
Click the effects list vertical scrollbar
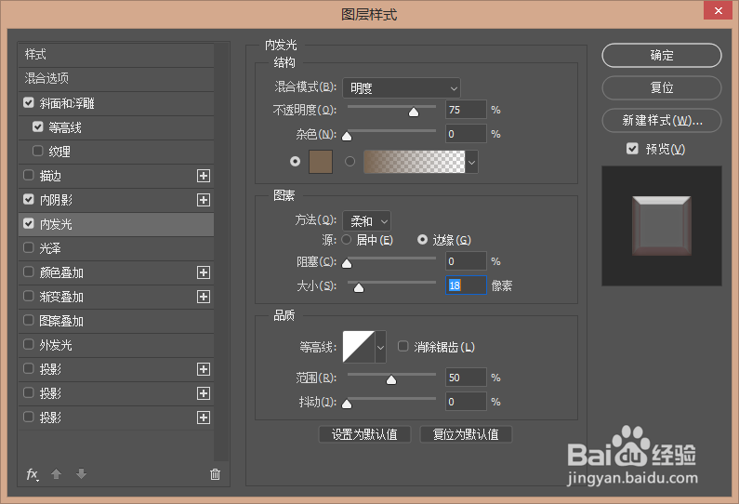click(x=220, y=252)
